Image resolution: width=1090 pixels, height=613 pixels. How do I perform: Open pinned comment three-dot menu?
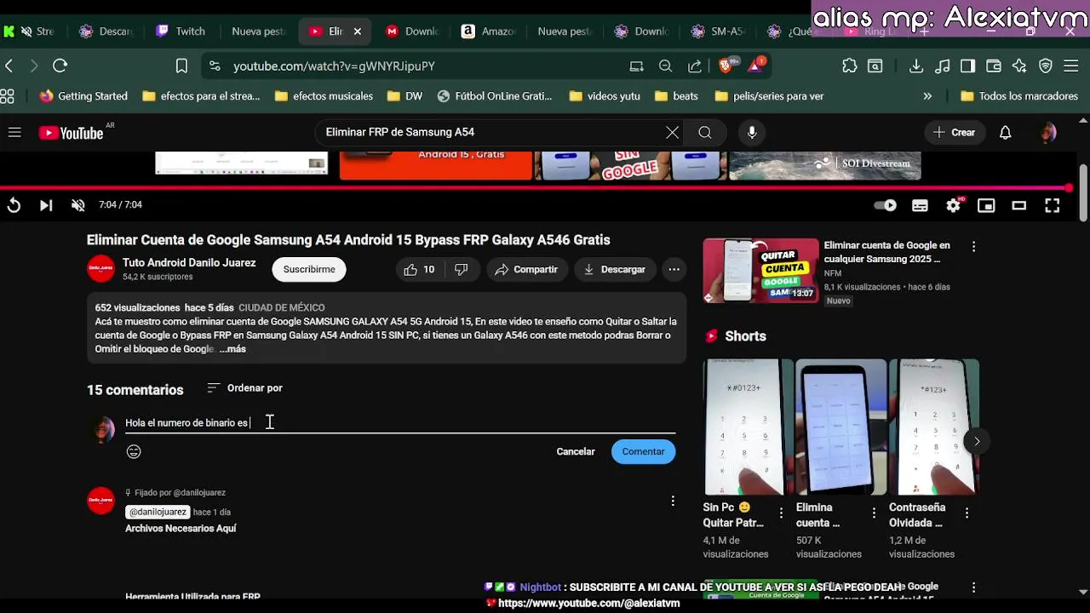coord(673,501)
